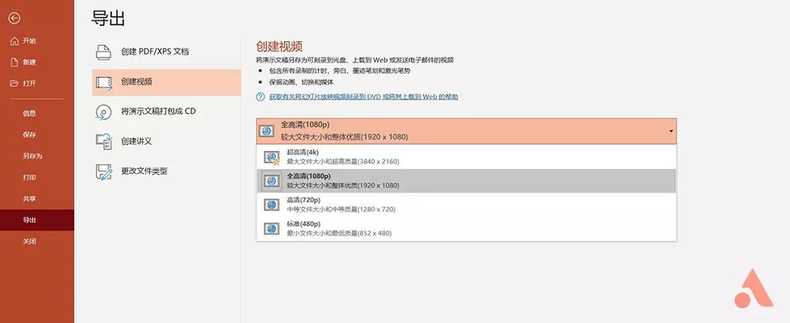Click the create handouts (创建讲义) icon
The image size is (790, 323).
pos(103,141)
